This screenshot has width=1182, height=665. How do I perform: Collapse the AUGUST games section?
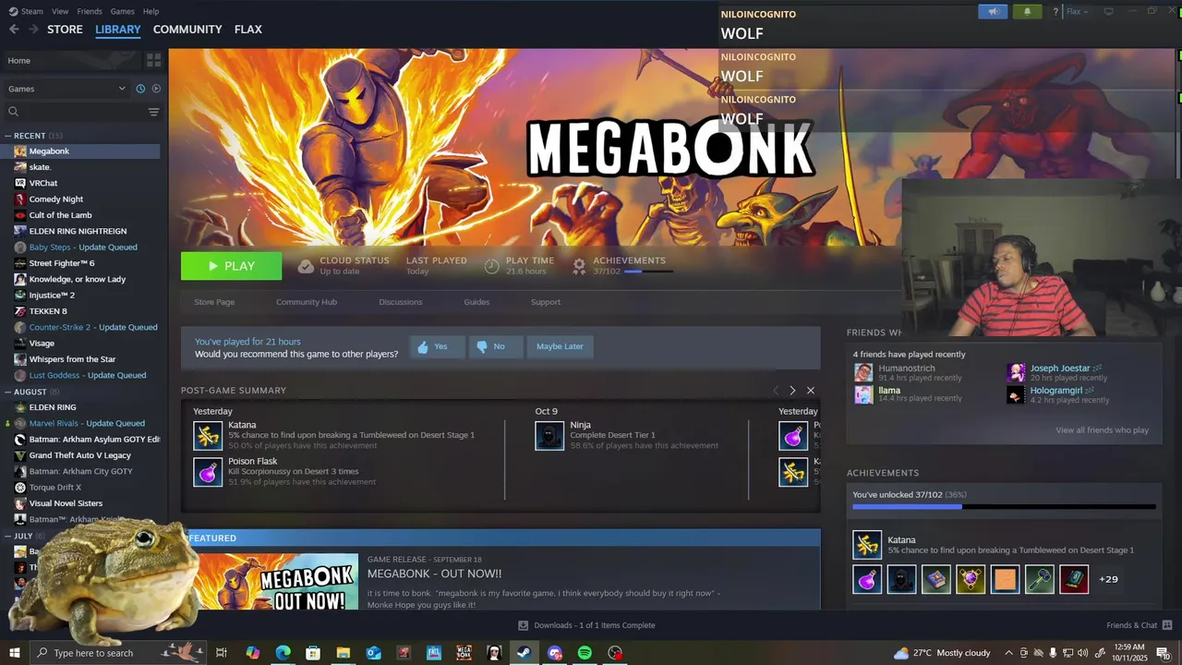coord(8,392)
